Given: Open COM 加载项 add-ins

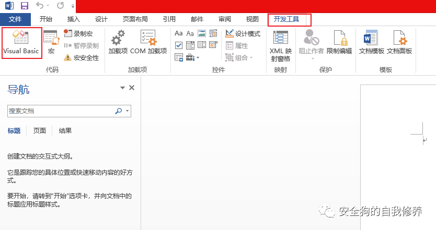Looking at the screenshot, I should click(148, 42).
